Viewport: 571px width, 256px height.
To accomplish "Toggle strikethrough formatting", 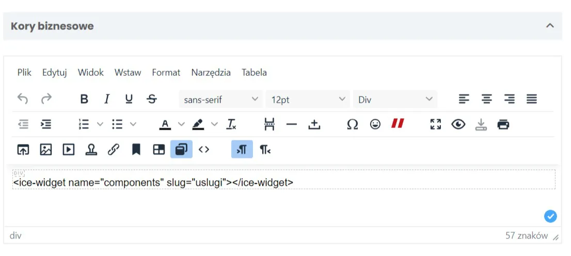I will (152, 99).
